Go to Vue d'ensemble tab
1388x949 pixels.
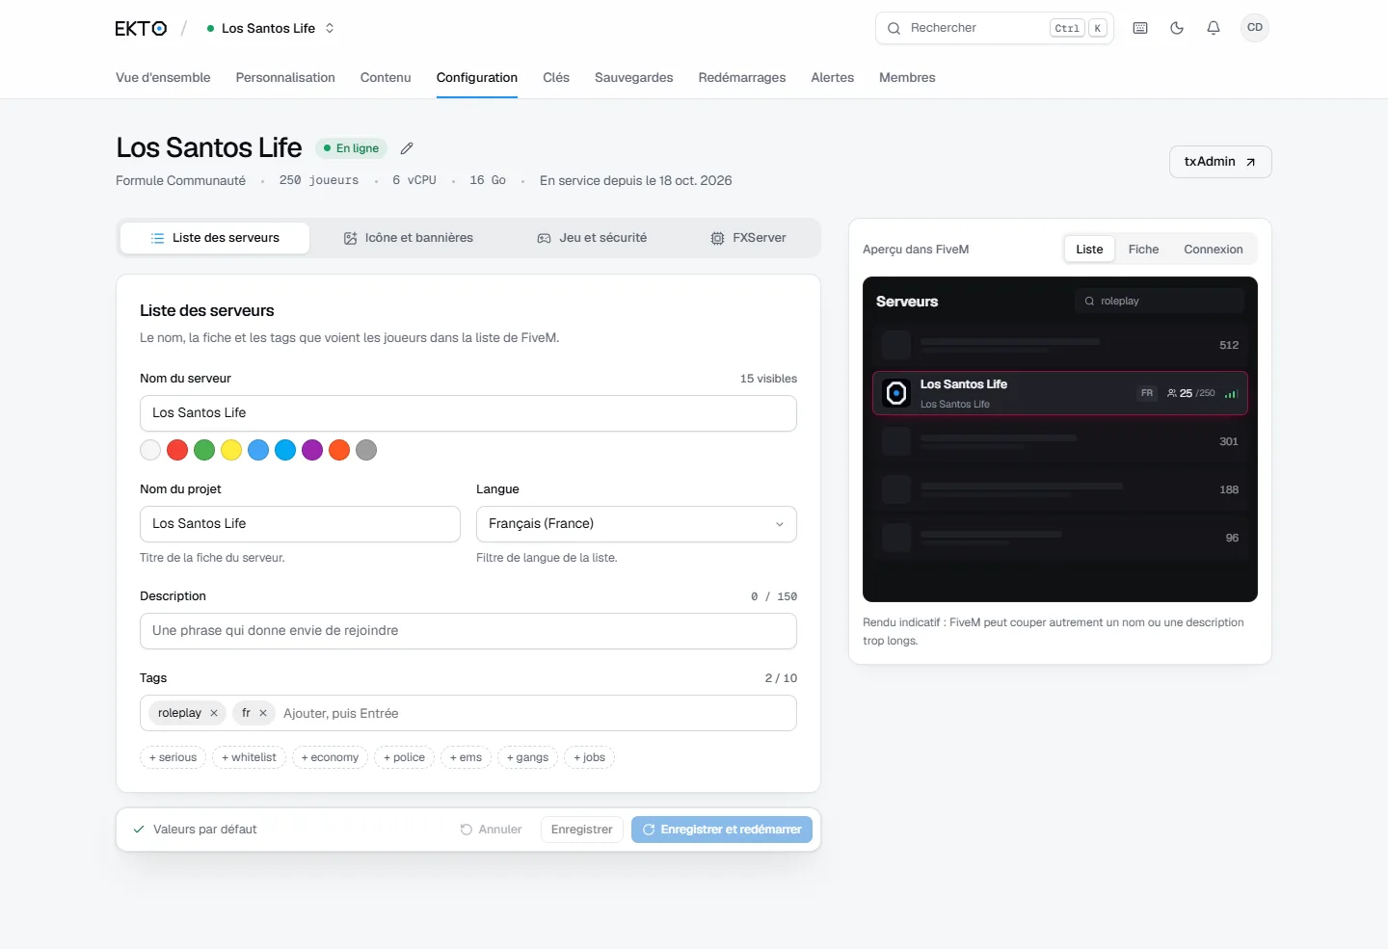[163, 78]
